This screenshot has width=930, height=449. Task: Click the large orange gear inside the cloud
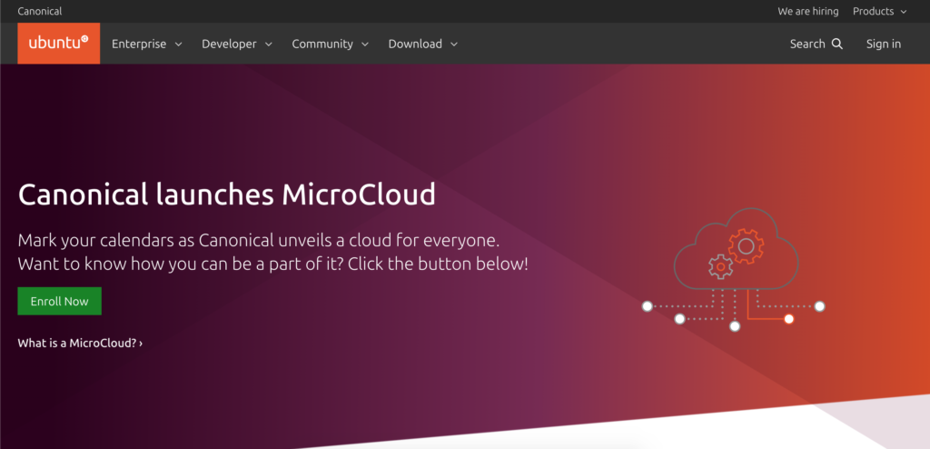[x=747, y=245]
